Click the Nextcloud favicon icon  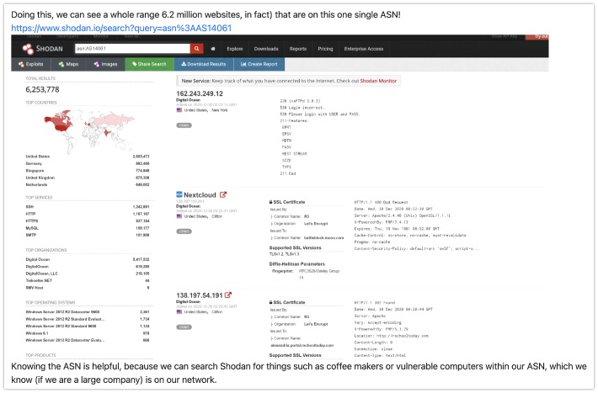point(179,194)
